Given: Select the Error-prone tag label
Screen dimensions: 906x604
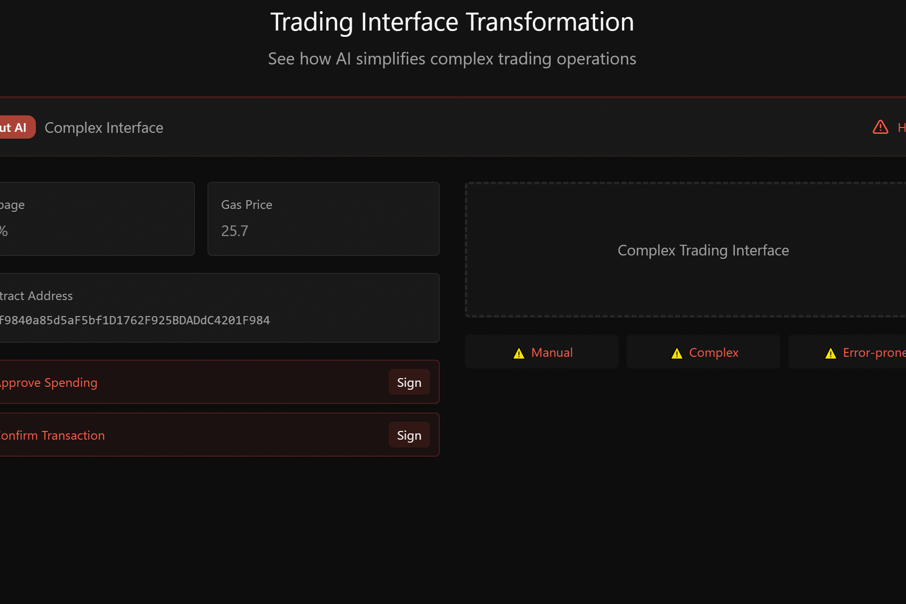Looking at the screenshot, I should (x=874, y=352).
